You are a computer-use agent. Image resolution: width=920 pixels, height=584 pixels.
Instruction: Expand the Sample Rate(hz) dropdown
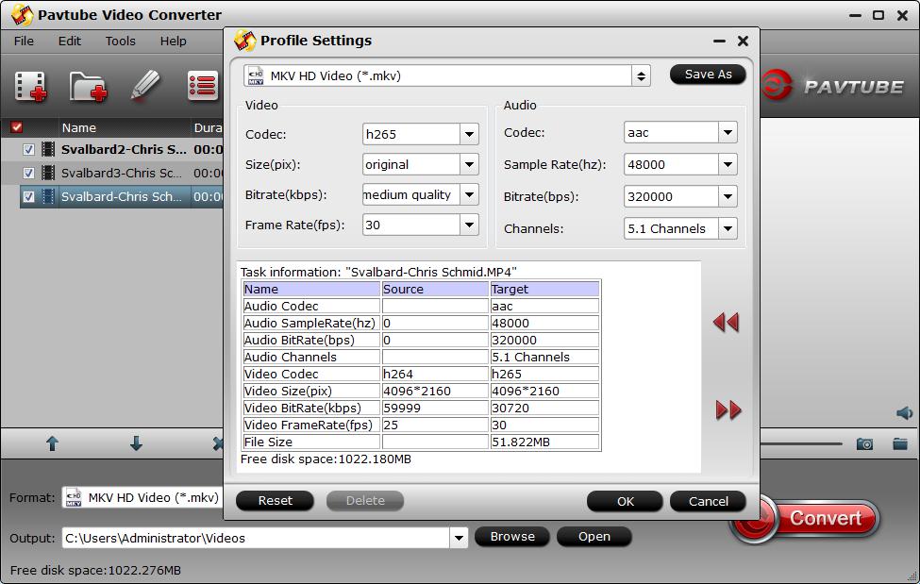click(728, 164)
